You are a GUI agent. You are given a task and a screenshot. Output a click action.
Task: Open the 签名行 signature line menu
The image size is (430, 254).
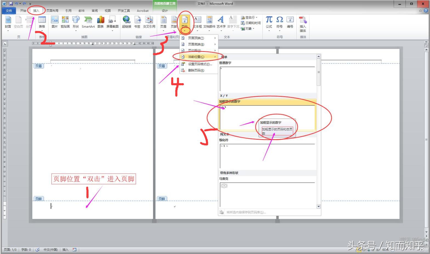(x=249, y=17)
